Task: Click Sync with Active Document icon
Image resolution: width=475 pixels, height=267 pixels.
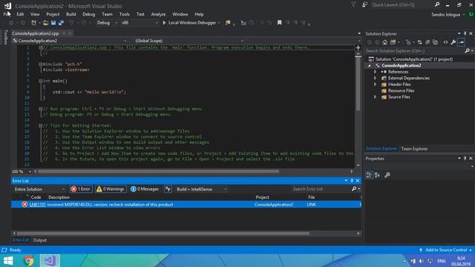Action: pos(419,42)
